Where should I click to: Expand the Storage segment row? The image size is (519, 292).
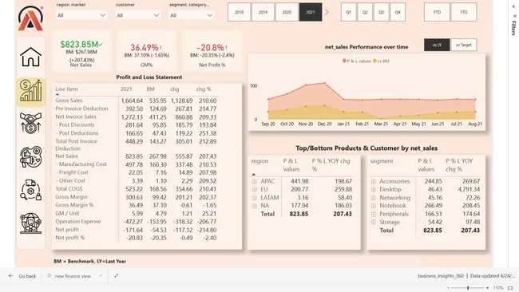point(374,223)
